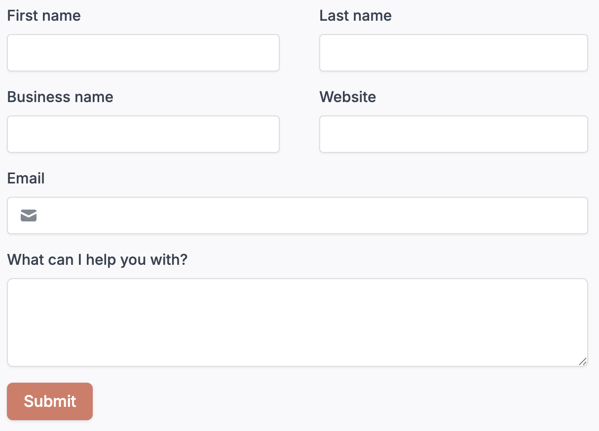This screenshot has height=431, width=599.
Task: Click the Business name label
Action: coord(60,97)
